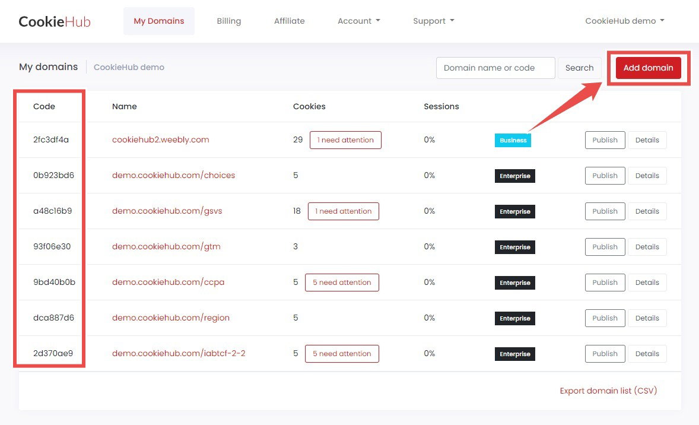The width and height of the screenshot is (699, 425).
Task: Open the Affiliate tab
Action: 290,21
